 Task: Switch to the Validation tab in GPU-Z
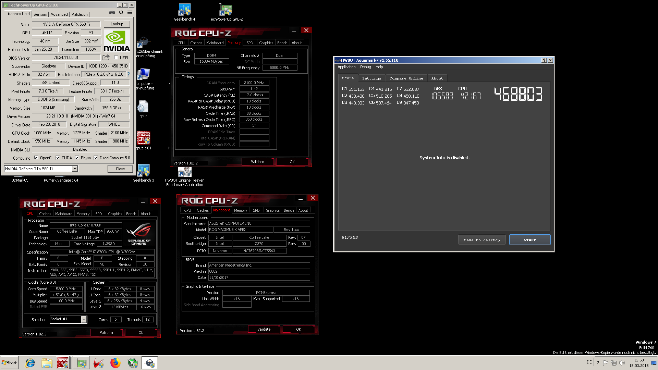80,14
